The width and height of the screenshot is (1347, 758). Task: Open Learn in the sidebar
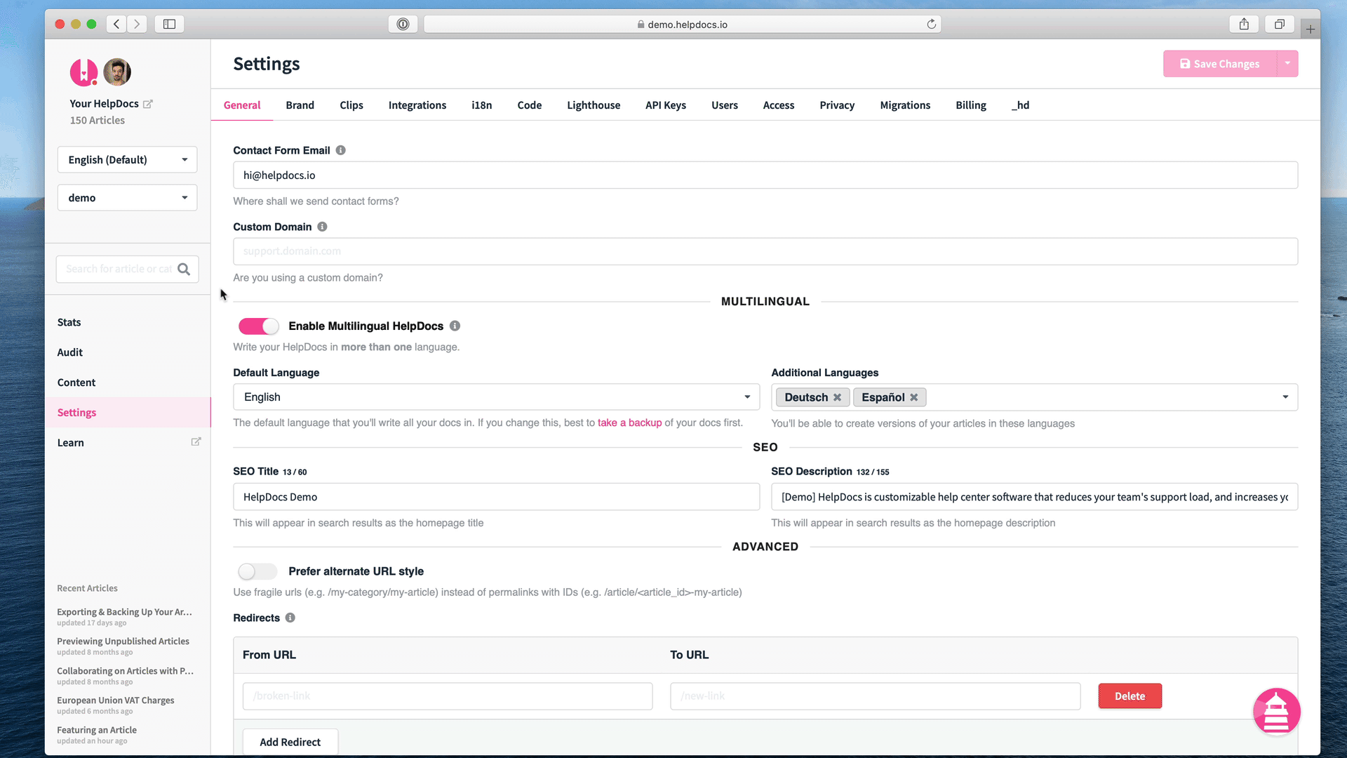pos(70,443)
